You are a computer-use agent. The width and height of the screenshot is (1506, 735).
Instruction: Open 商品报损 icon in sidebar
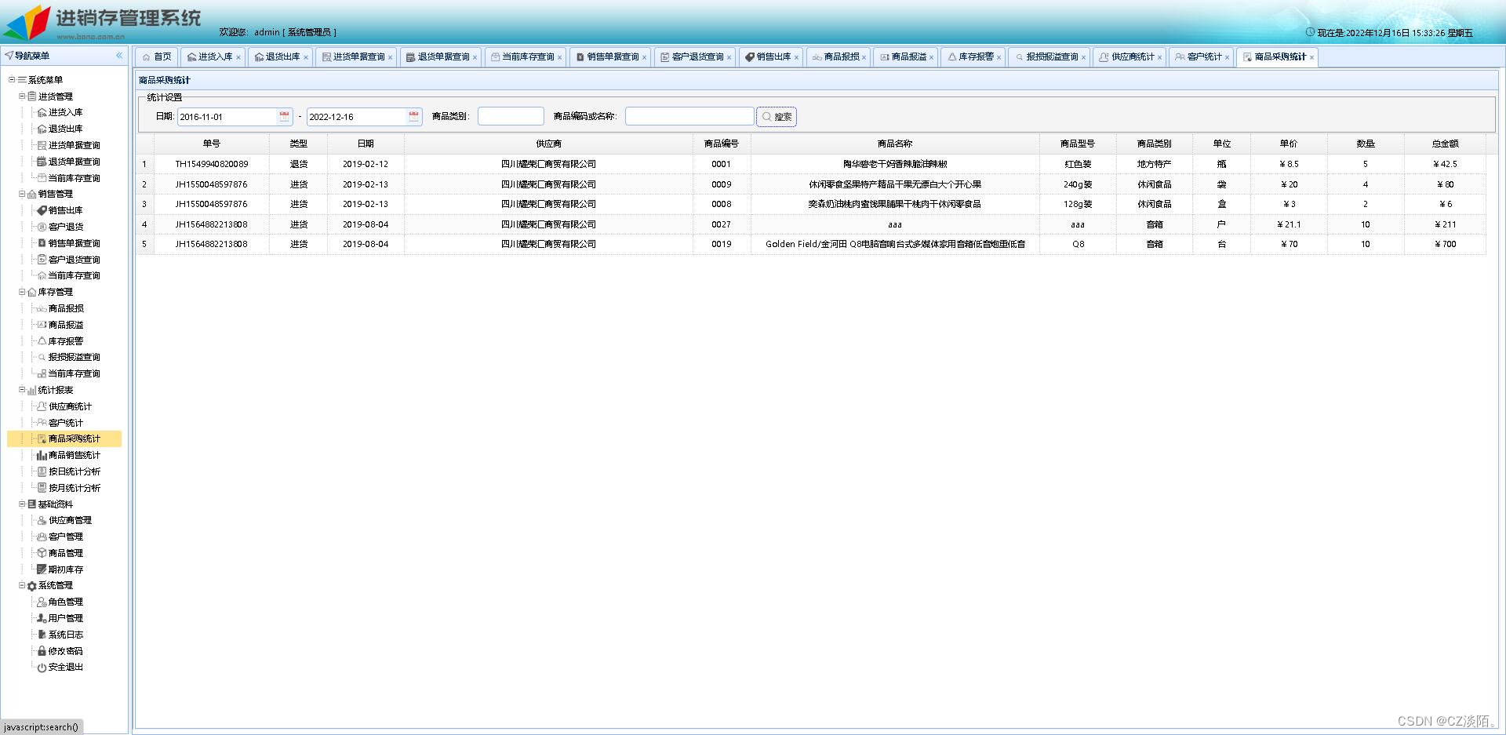[42, 308]
